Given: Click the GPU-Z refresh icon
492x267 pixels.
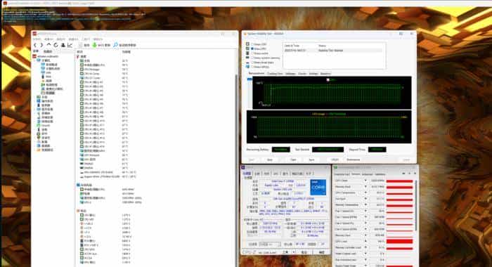Looking at the screenshot, I should coord(409,174).
